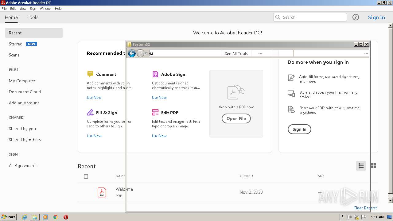The width and height of the screenshot is (393, 221).
Task: Open the Window menu
Action: 45,9
